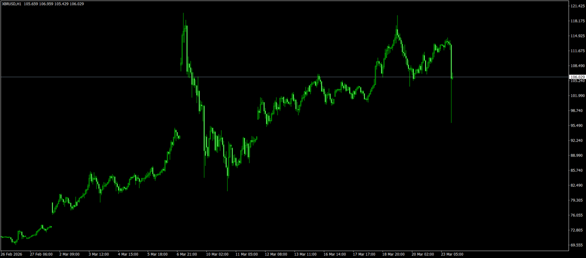Click the 12 Mar 08:00 time label
This screenshot has width=586, height=258.
point(276,254)
